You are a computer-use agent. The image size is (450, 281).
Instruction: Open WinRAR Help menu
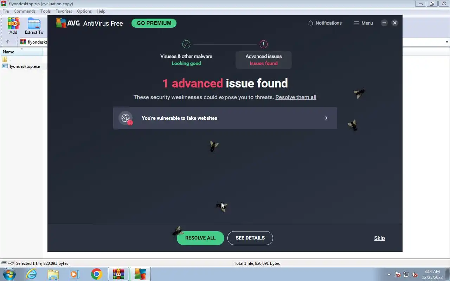coord(101,11)
